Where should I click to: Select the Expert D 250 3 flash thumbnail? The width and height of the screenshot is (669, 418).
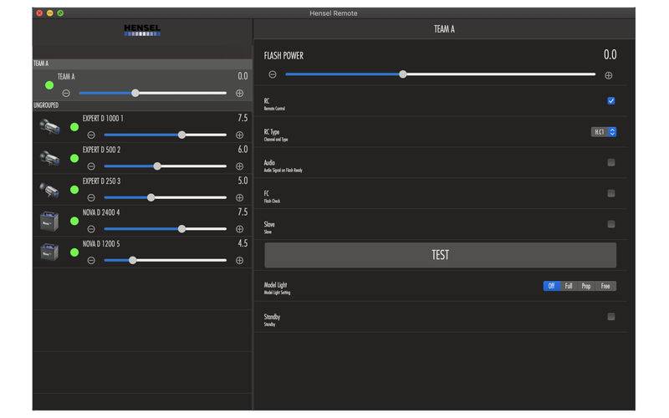click(49, 190)
